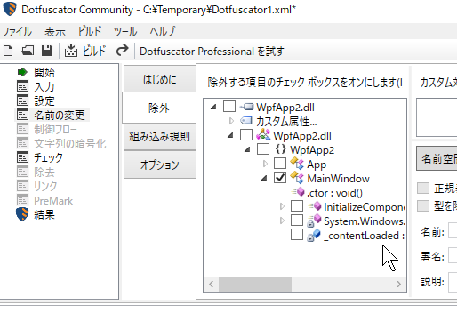This screenshot has height=321, width=457.
Task: Select 結果 in the navigation tree
Action: (44, 214)
